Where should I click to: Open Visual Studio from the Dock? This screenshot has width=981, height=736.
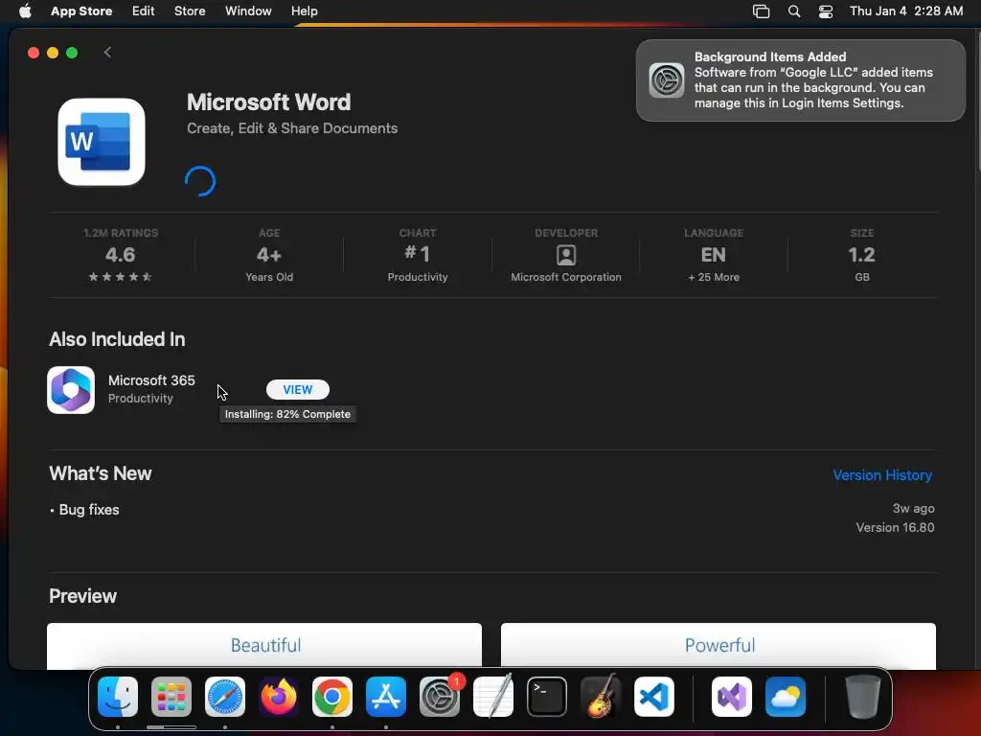tap(732, 697)
